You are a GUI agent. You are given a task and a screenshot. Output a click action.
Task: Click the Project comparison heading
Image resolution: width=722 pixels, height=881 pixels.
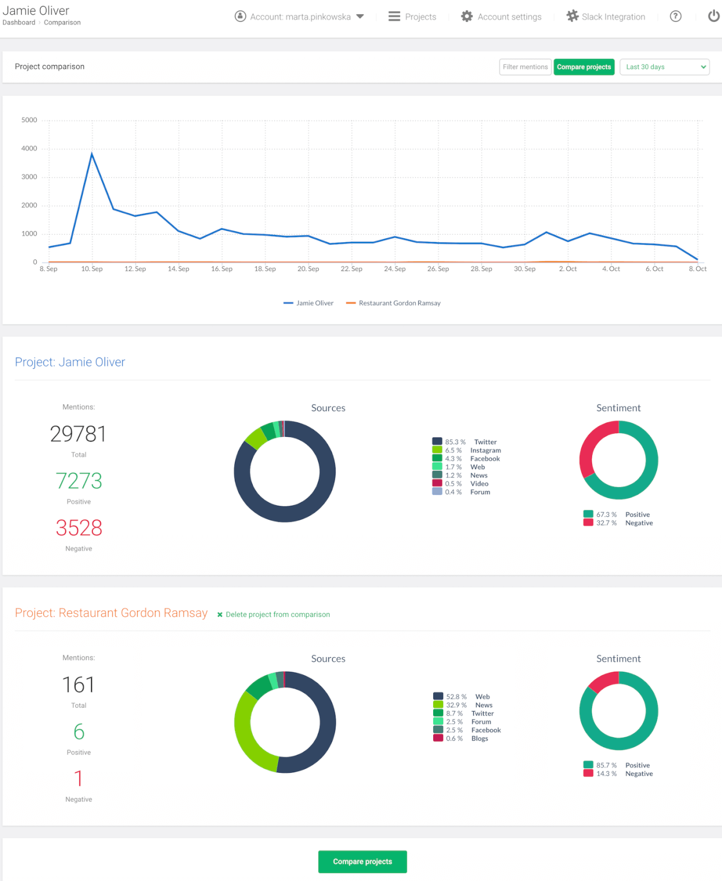pos(49,67)
